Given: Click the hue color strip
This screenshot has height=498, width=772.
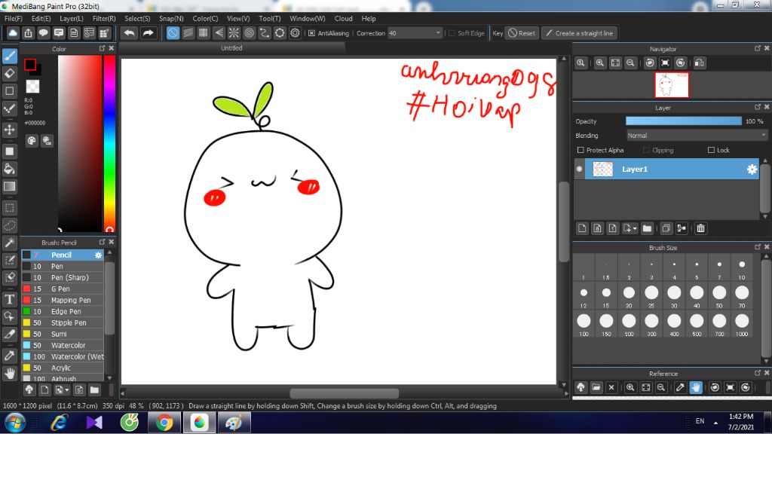Looking at the screenshot, I should (109, 142).
